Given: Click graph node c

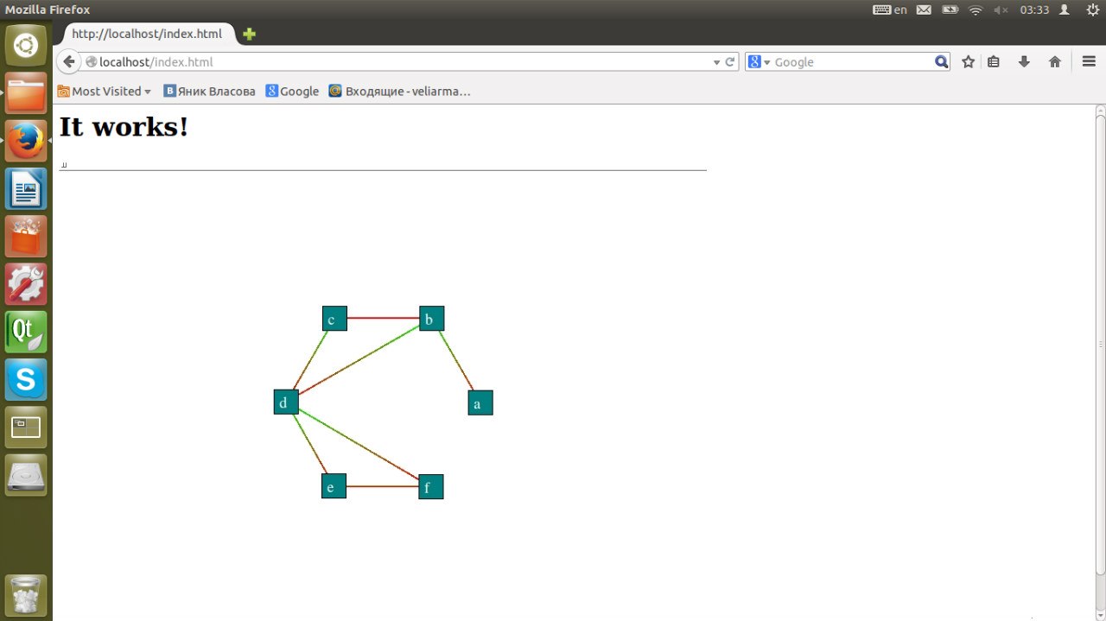Looking at the screenshot, I should pyautogui.click(x=334, y=319).
